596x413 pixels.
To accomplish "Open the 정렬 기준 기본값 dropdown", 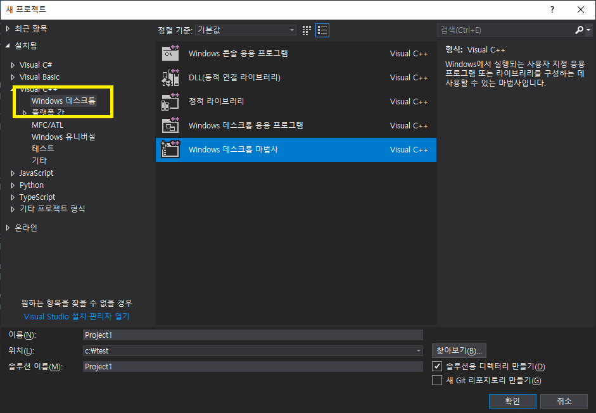I will tap(246, 30).
